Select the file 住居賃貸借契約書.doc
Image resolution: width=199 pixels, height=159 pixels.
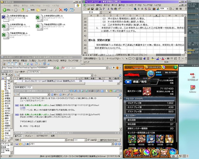coord(15,18)
